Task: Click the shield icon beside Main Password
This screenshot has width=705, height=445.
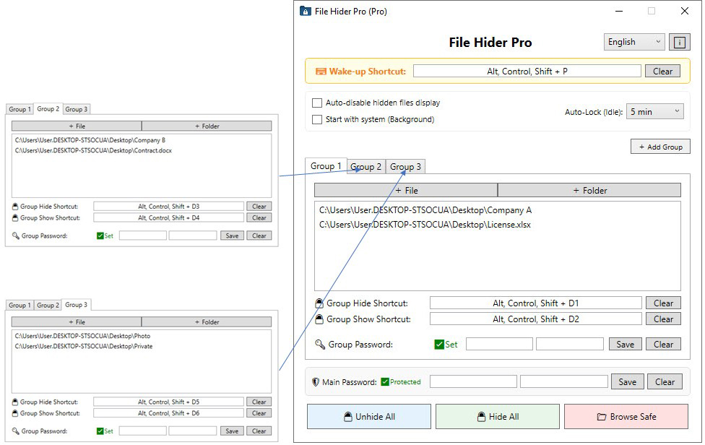Action: [x=316, y=382]
